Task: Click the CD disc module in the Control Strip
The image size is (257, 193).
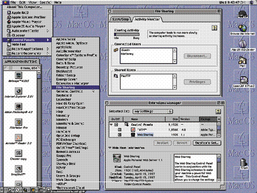Action: click(18, 190)
